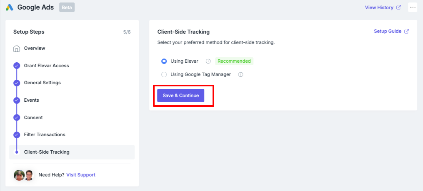This screenshot has height=191, width=423.
Task: Open the three-dot more options menu
Action: (x=413, y=7)
